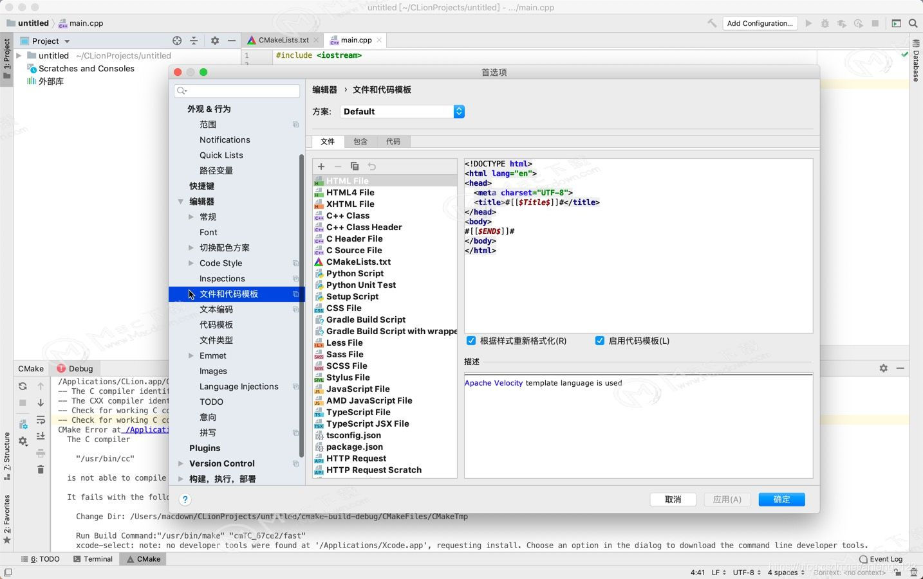Select the Python Script template
This screenshot has height=579, width=923.
click(385, 274)
